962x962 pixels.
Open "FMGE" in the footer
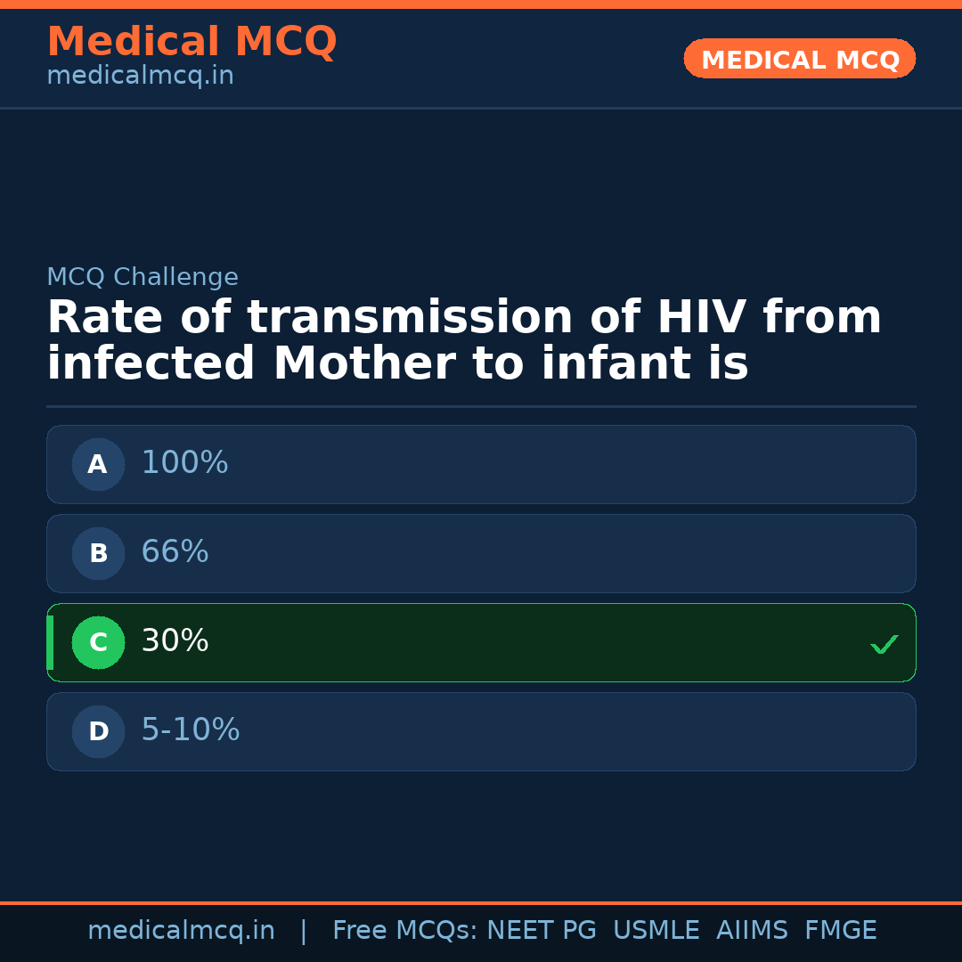tap(840, 931)
